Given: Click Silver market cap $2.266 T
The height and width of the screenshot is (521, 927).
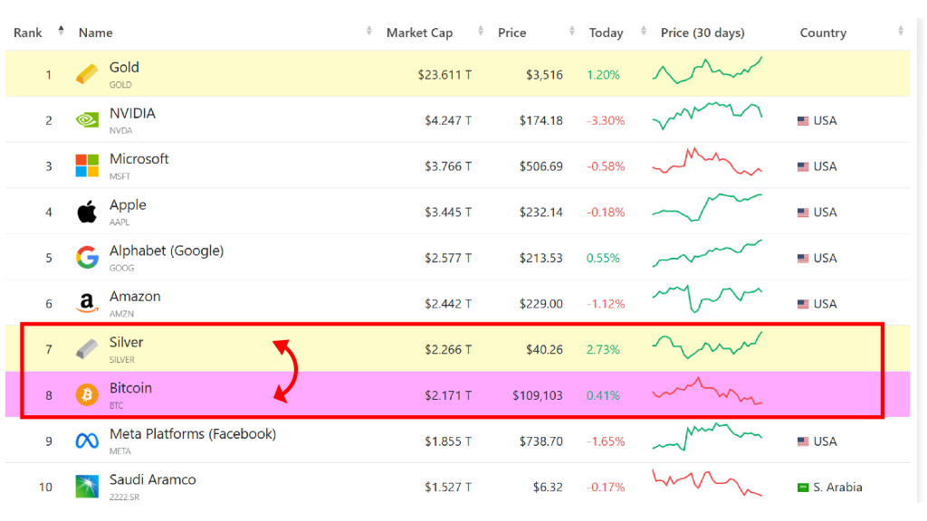Looking at the screenshot, I should [x=448, y=350].
